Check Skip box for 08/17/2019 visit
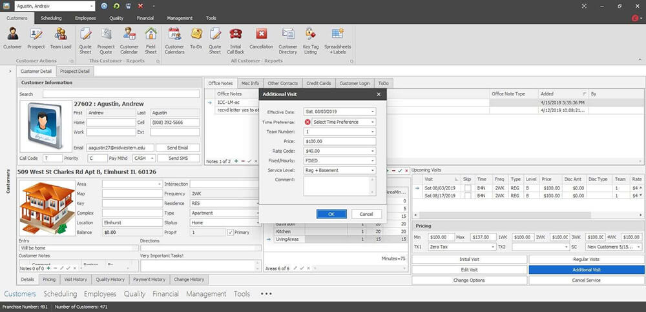This screenshot has width=646, height=312. pos(467,195)
